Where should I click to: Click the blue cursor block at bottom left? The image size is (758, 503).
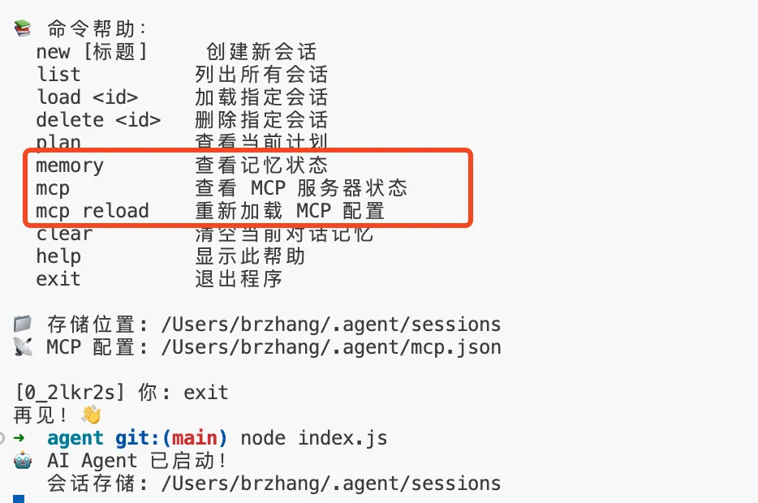pyautogui.click(x=19, y=499)
